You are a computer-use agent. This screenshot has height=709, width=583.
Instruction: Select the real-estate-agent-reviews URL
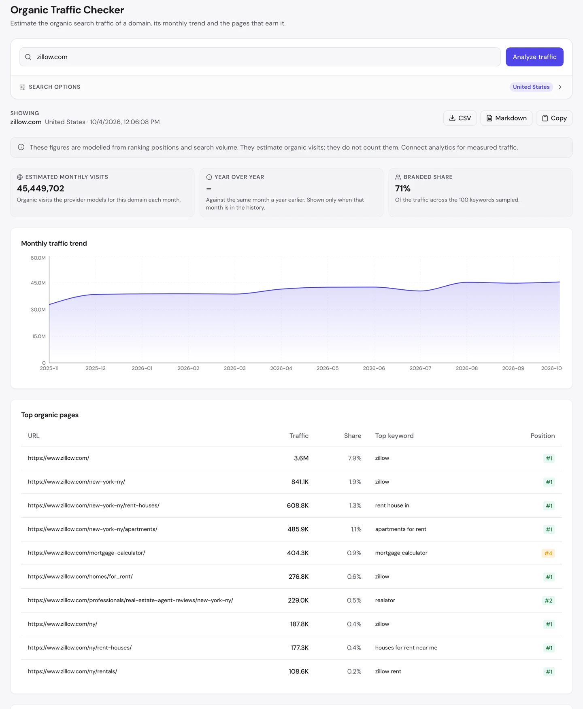[x=130, y=600]
